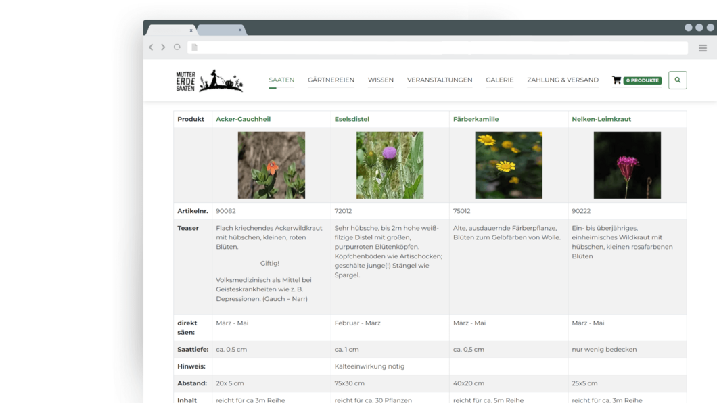Viewport: 717px width, 403px height.
Task: Navigate to the WISSEN page
Action: point(381,80)
